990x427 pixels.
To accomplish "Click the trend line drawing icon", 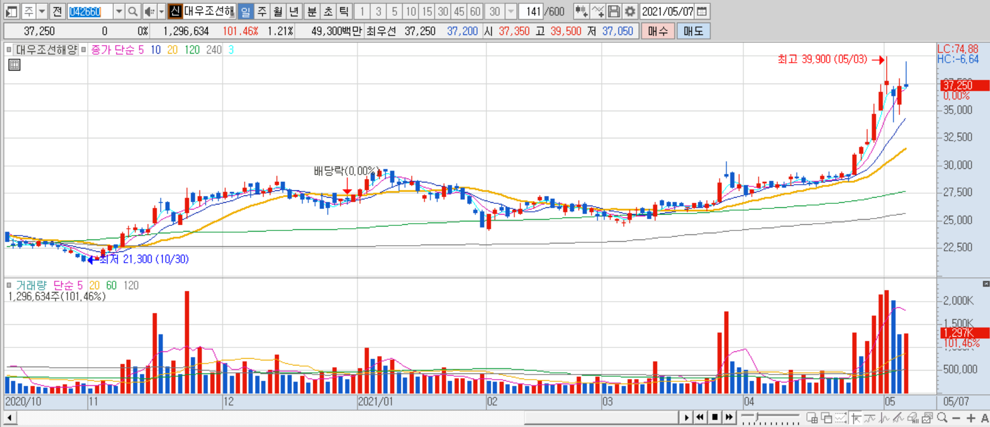I will [870, 418].
